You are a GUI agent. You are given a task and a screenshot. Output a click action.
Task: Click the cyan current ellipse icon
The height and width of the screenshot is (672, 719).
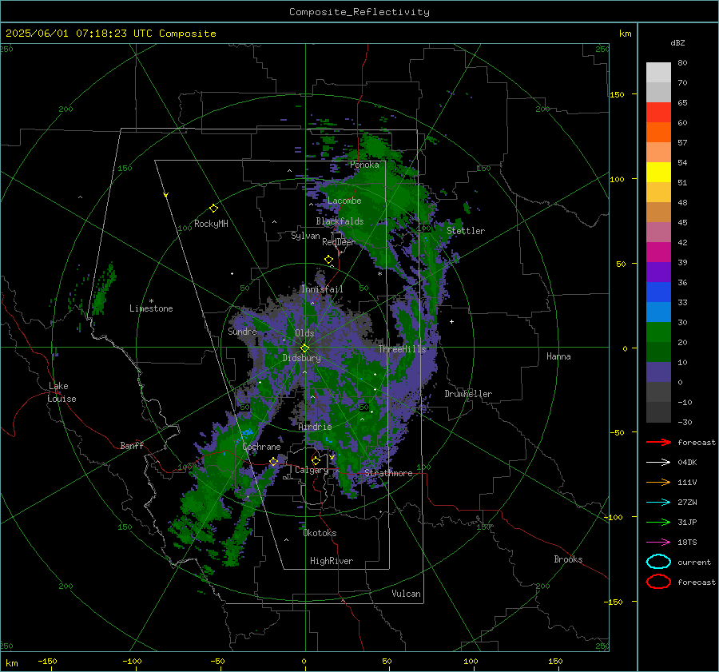[658, 562]
